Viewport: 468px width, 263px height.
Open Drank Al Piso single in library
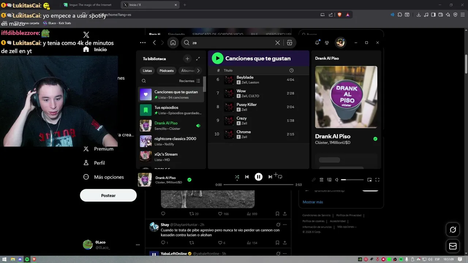coord(171,126)
